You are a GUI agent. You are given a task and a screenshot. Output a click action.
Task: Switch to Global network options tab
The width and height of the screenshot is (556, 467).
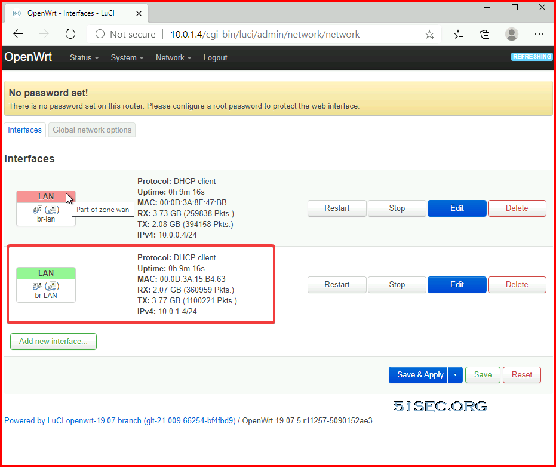(92, 130)
